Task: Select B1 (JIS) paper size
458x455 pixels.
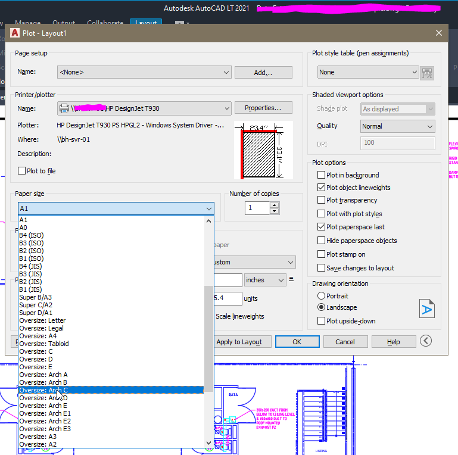Action: coord(111,289)
